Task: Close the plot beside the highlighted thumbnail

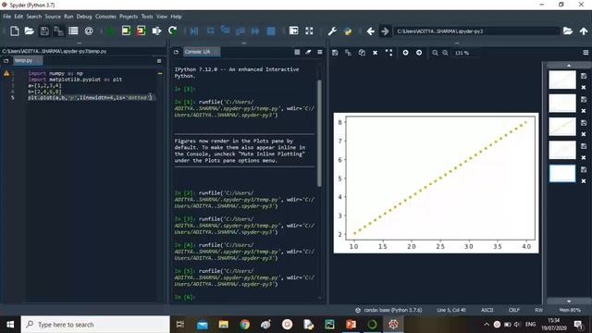Action: point(584,181)
